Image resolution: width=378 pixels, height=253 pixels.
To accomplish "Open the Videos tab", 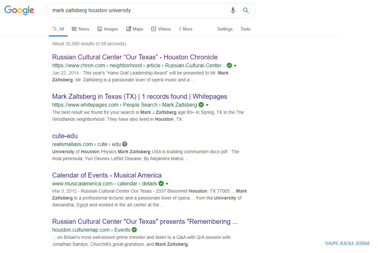I will click(x=161, y=29).
